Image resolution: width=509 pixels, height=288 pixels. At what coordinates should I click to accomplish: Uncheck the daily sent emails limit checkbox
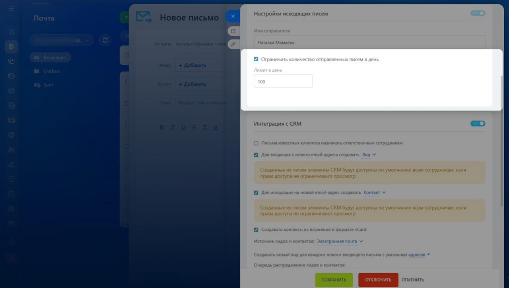[x=256, y=59]
